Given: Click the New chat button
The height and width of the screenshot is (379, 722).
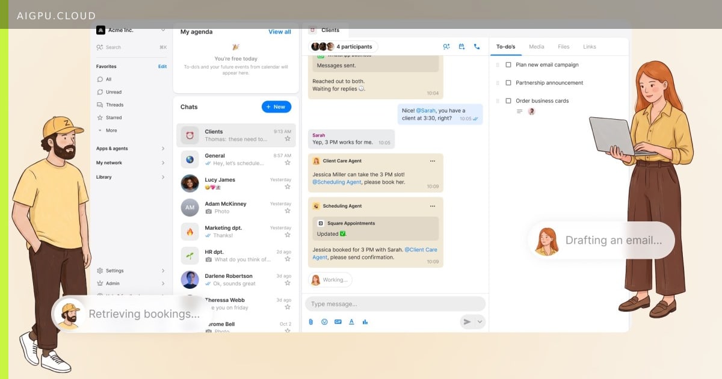Looking at the screenshot, I should click(x=276, y=106).
